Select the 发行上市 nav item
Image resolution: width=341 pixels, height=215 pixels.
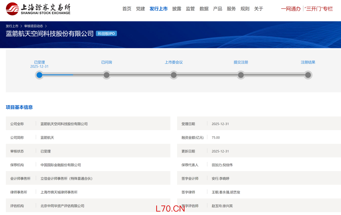pos(159,9)
